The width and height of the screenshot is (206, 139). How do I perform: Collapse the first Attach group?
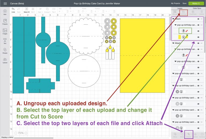tap(173, 19)
